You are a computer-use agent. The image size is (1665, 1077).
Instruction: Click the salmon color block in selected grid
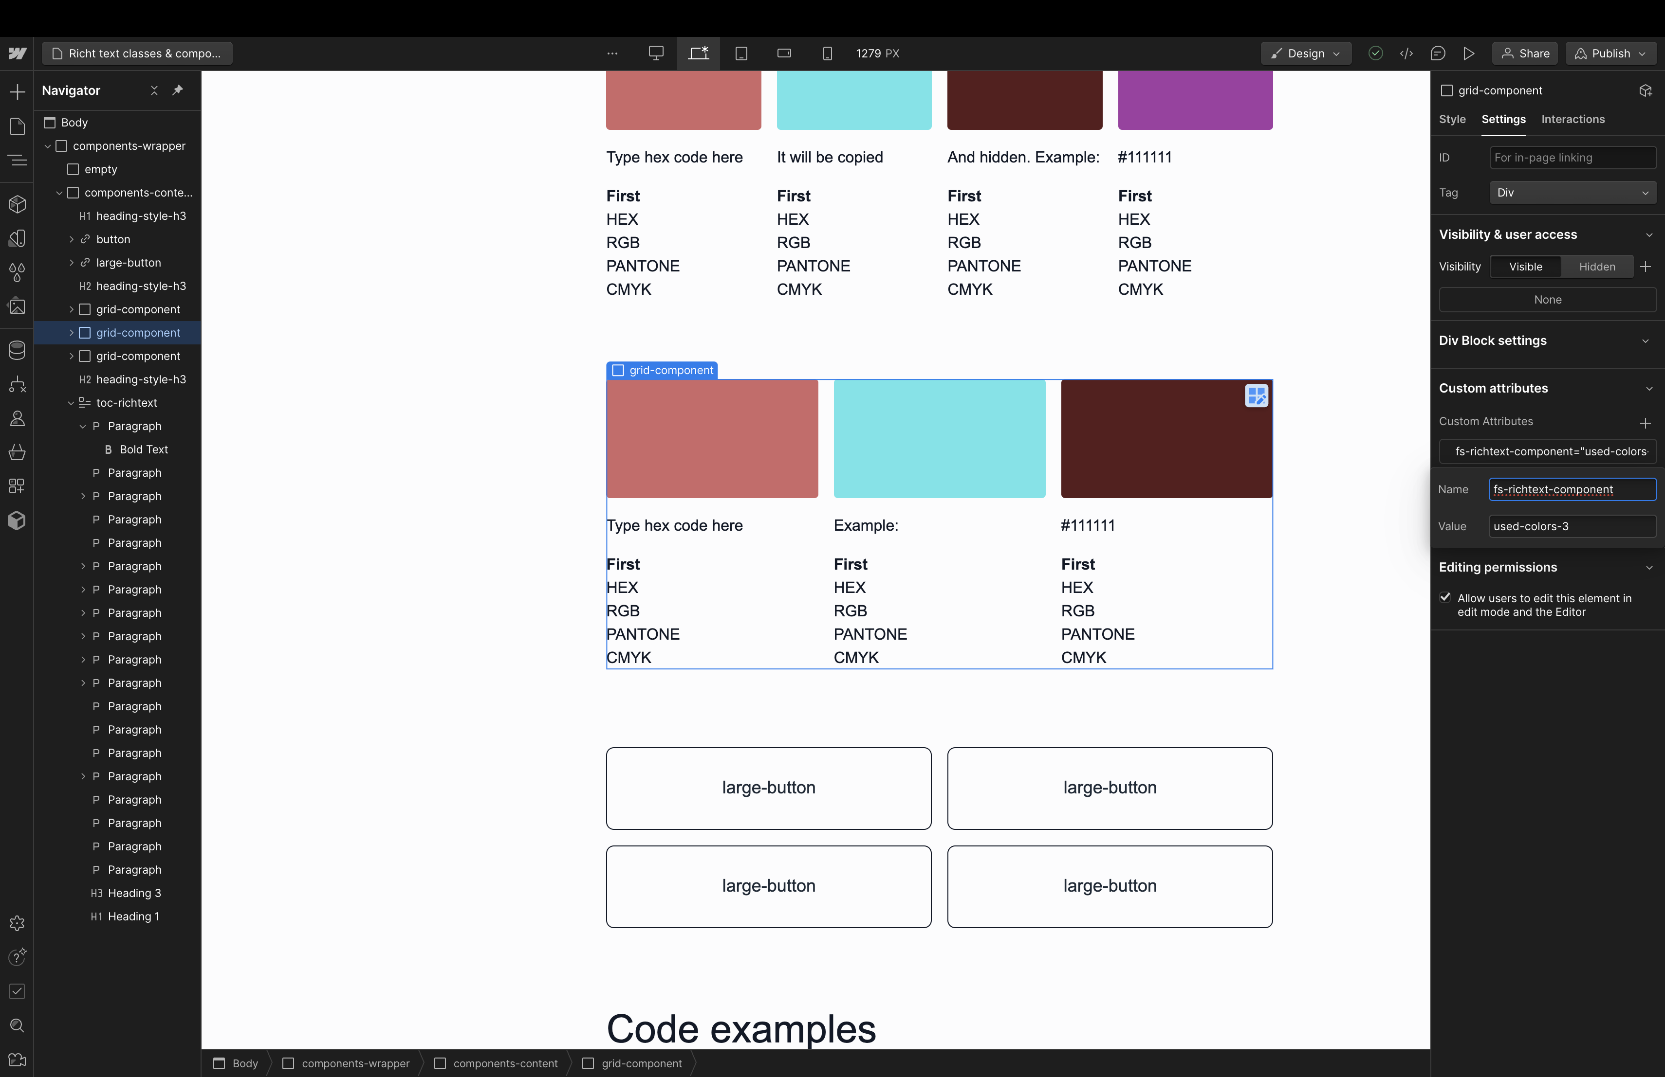712,439
